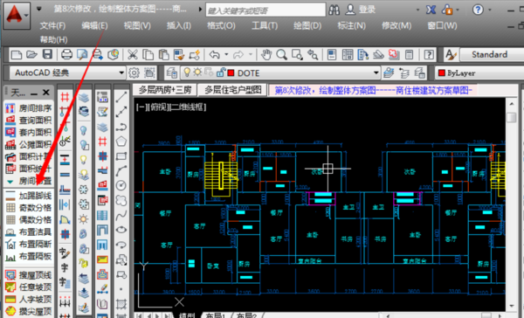Click the ByLayer red color swatch

point(441,73)
